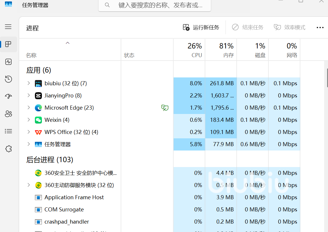Open the Services puzzle-piece icon
The width and height of the screenshot is (328, 232).
(8, 149)
